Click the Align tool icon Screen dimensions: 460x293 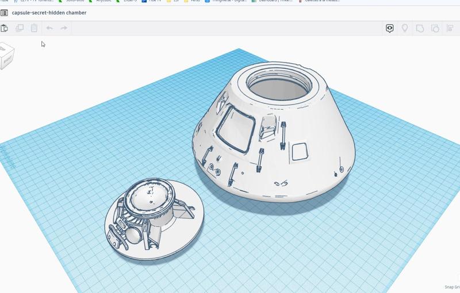450,28
